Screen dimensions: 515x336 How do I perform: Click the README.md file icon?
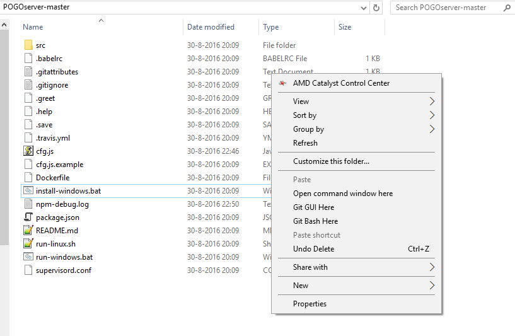coord(28,231)
